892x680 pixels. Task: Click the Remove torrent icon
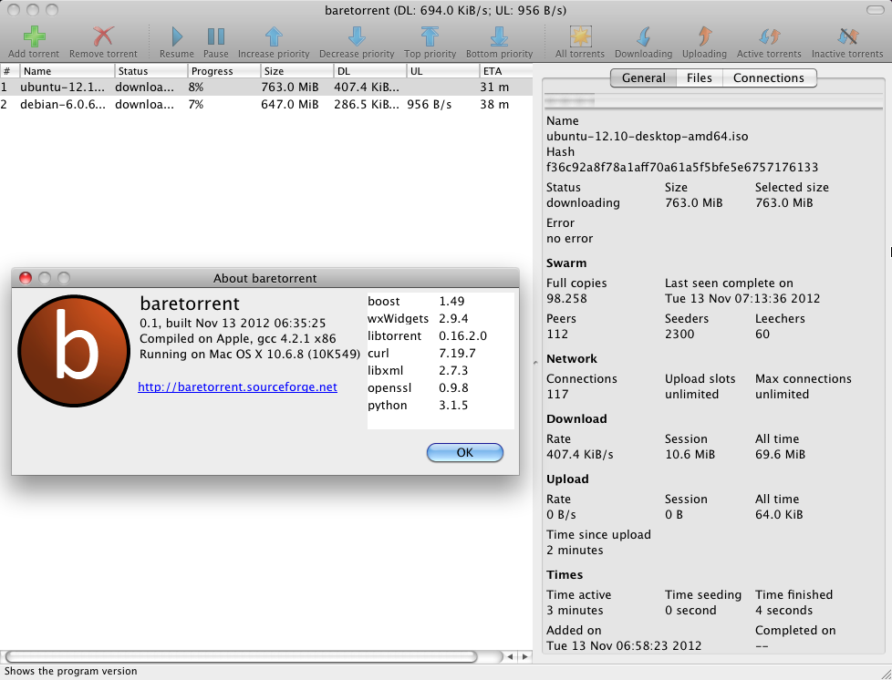click(101, 36)
